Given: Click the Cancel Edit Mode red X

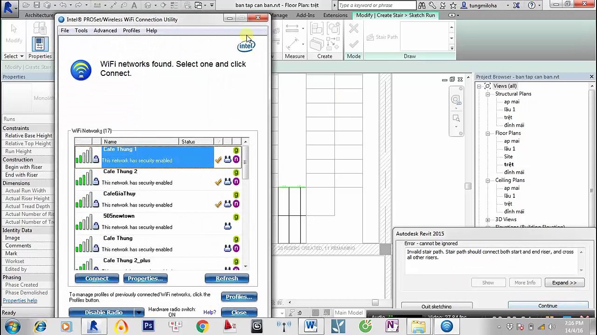Looking at the screenshot, I should click(354, 29).
